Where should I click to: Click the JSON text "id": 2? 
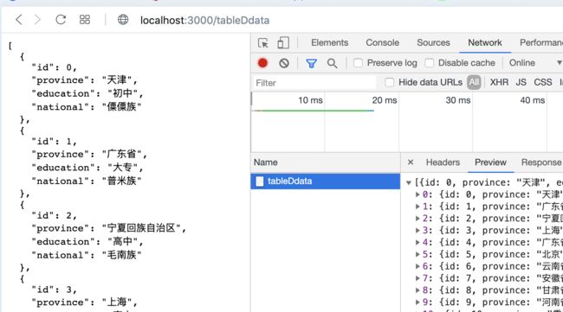click(x=54, y=216)
